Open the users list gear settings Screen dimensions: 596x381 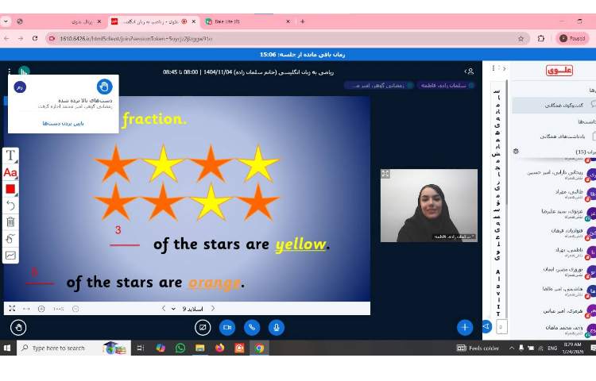[516, 151]
